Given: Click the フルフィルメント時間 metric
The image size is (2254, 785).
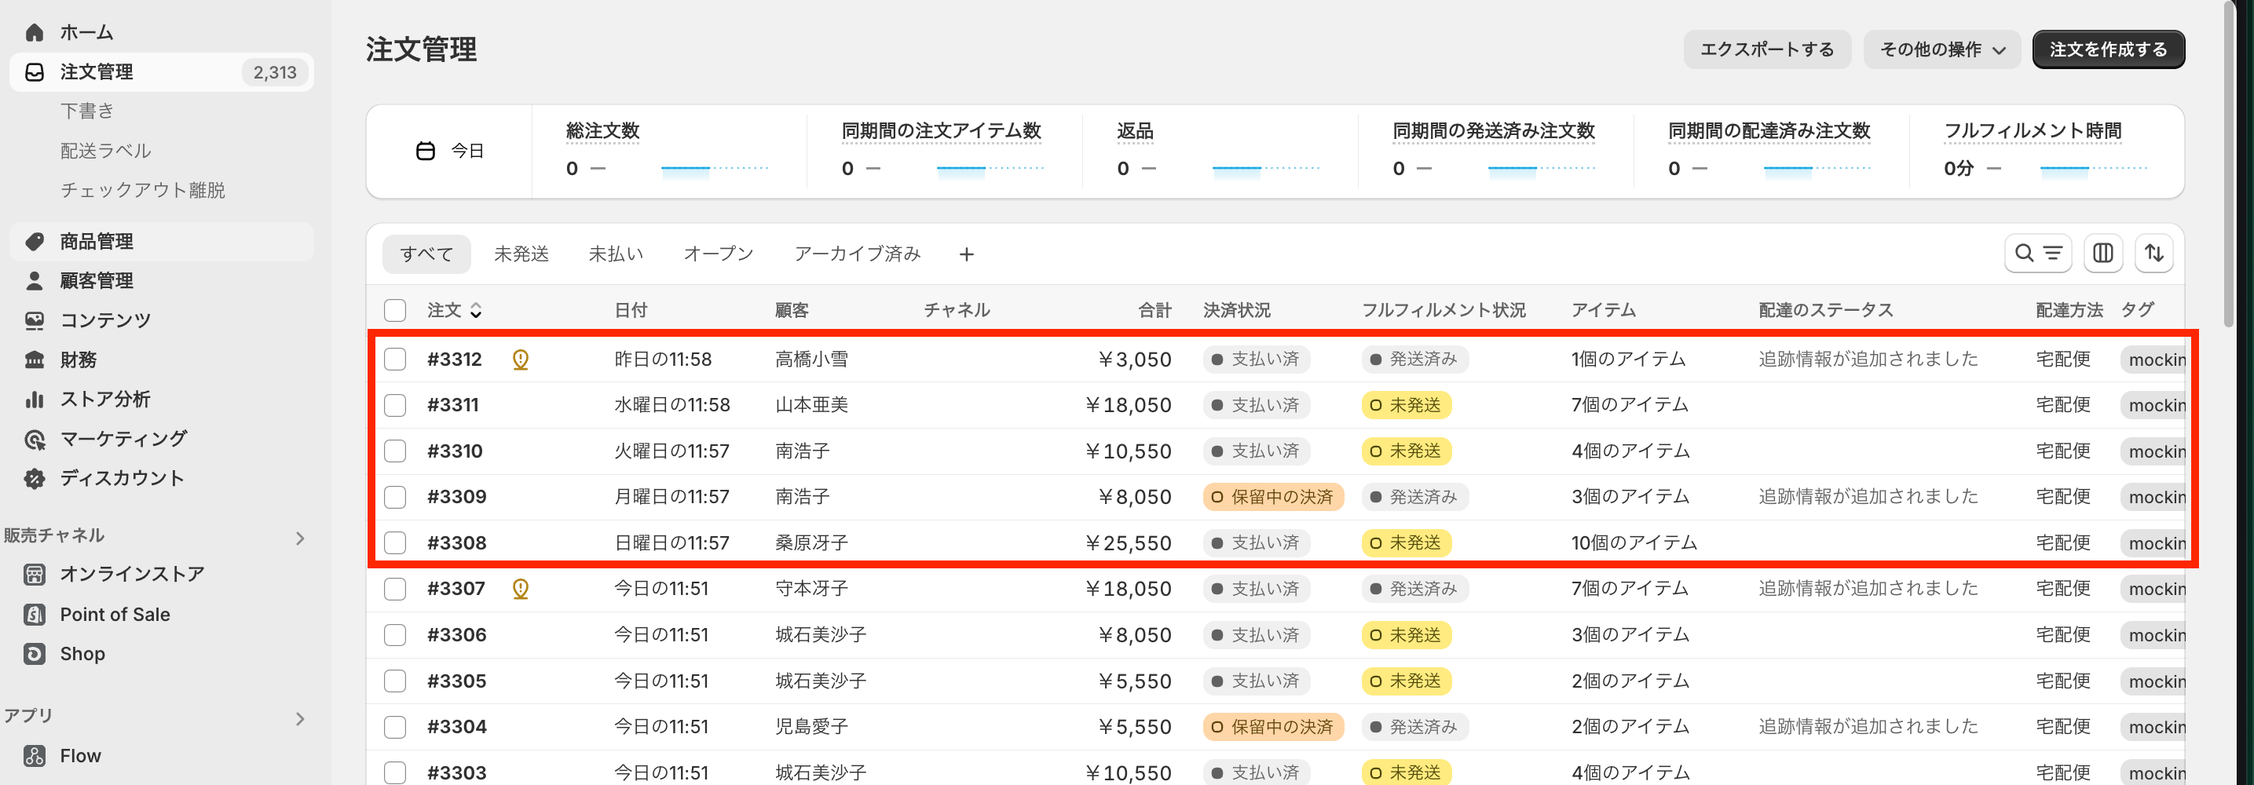Looking at the screenshot, I should (x=2046, y=152).
